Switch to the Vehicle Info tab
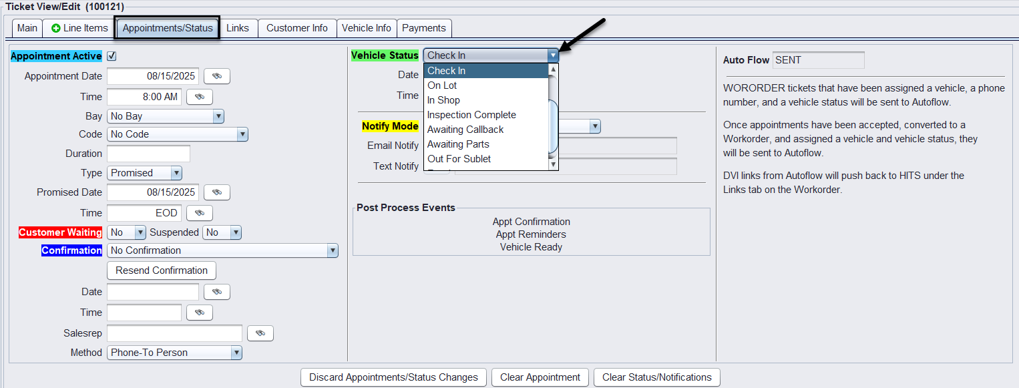This screenshot has height=388, width=1019. pos(366,28)
